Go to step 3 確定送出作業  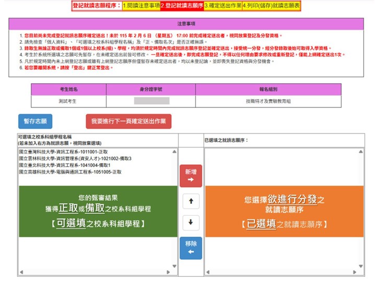(x=222, y=6)
